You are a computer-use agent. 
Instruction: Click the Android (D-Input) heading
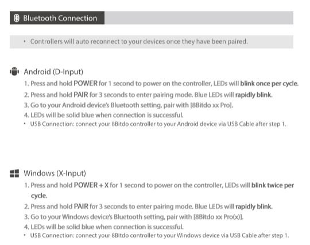[53, 72]
